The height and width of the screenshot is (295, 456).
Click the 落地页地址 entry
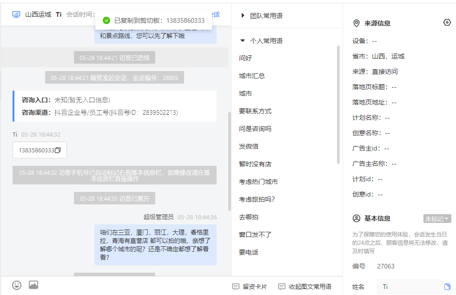(374, 102)
